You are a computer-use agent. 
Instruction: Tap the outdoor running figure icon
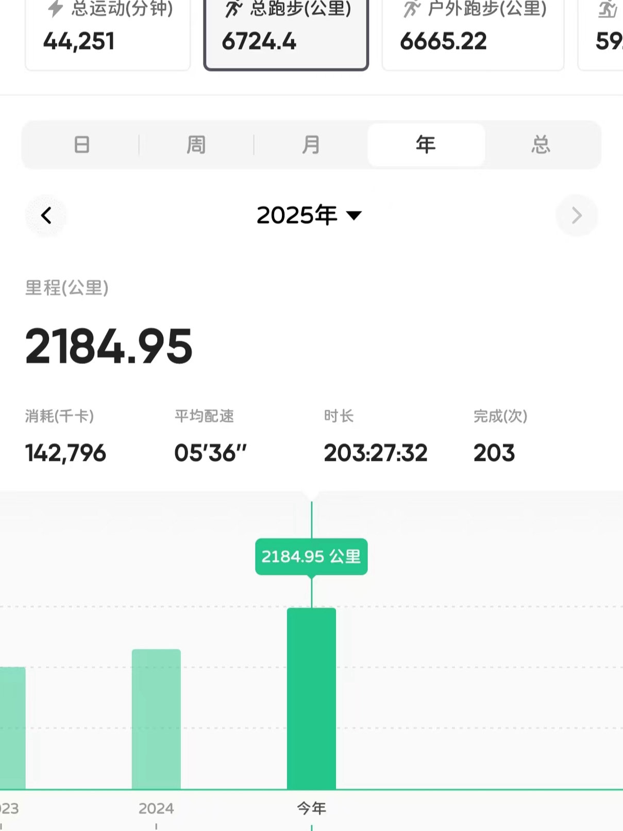coord(411,9)
